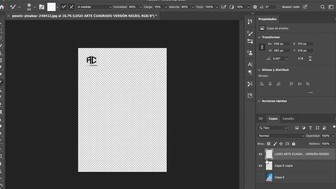Switch to the 3D panel tab
This screenshot has width=336, height=189.
pos(261,119)
